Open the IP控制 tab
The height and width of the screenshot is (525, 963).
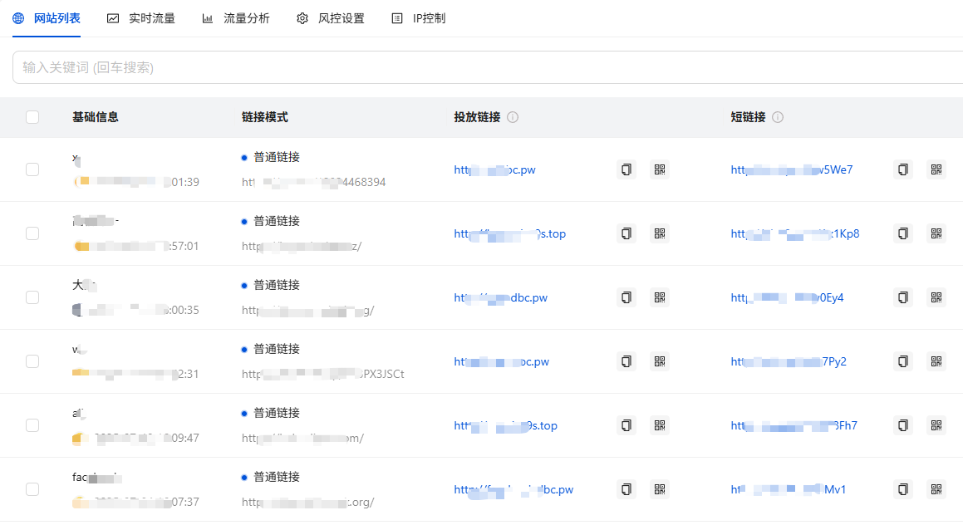coord(419,18)
